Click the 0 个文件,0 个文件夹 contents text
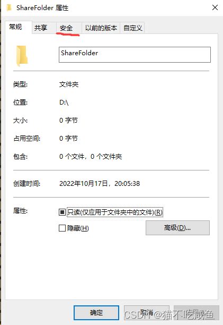 (91, 157)
